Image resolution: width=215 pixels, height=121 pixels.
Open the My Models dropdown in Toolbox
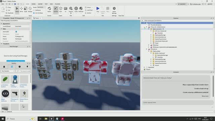(x=8, y=71)
